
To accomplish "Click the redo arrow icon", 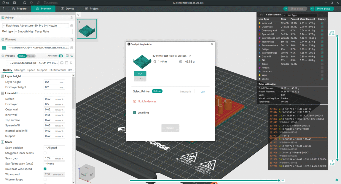I will click(x=38, y=3).
